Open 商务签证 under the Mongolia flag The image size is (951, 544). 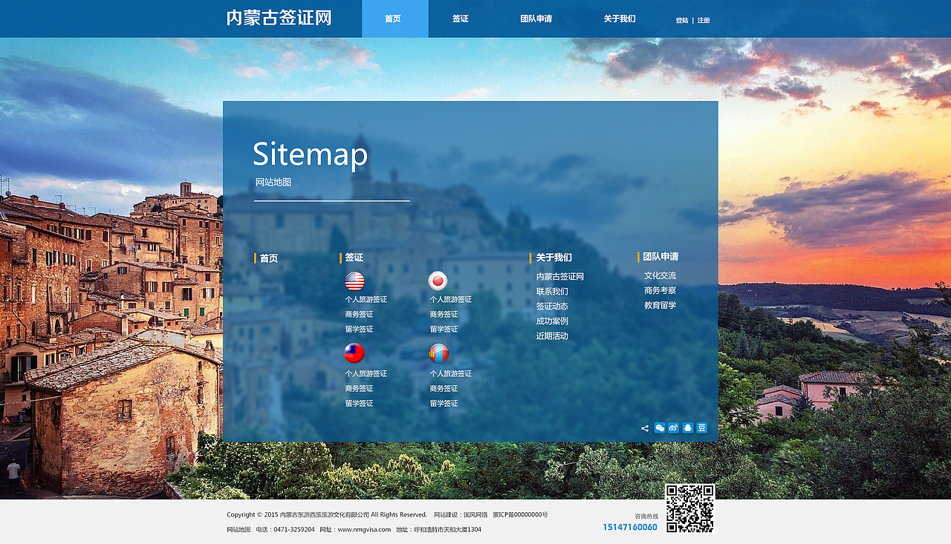[444, 389]
